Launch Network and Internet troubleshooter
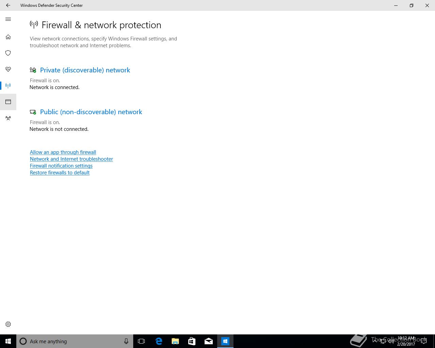This screenshot has width=435, height=348. point(71,159)
